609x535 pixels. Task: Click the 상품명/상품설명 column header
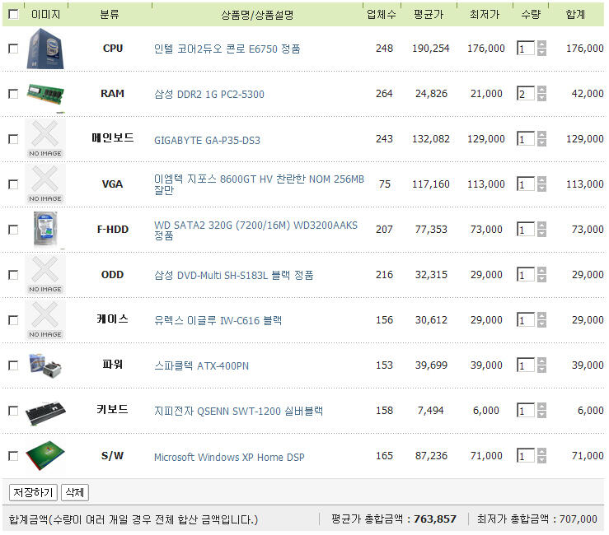(x=257, y=15)
